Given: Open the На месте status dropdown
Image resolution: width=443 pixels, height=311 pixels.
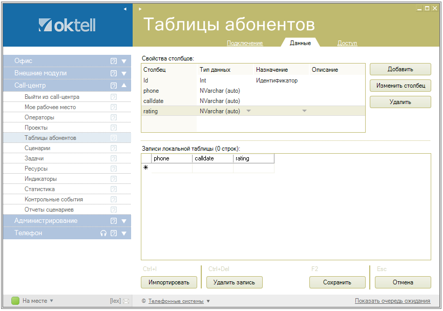Looking at the screenshot, I should point(51,301).
